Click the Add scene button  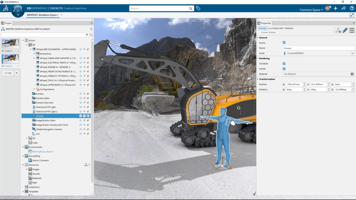pyautogui.click(x=8, y=73)
